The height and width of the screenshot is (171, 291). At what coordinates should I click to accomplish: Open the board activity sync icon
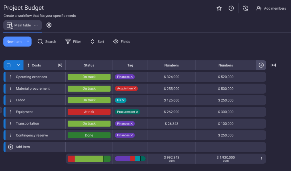click(x=246, y=8)
